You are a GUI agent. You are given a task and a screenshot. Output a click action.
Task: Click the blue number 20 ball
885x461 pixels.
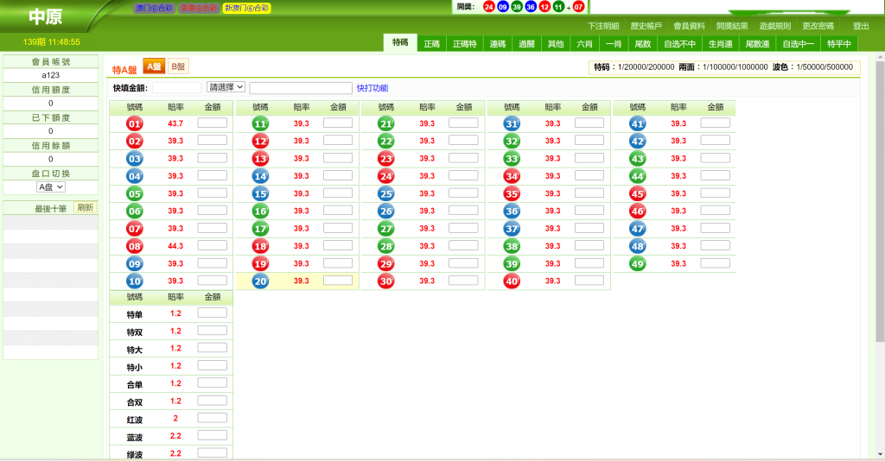click(260, 281)
